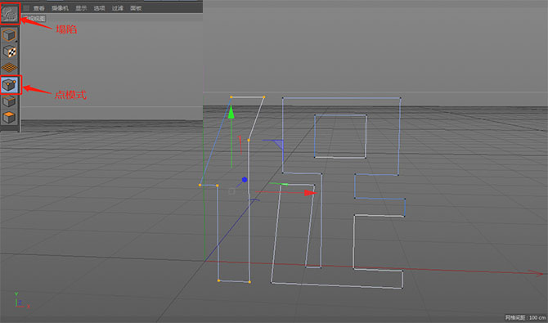Viewport: 548px width, 323px height.
Task: Open the 过滤 (Filter) menu
Action: pos(118,8)
